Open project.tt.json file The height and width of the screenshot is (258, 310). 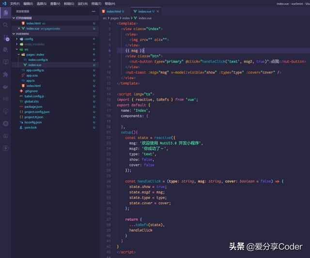tap(55, 117)
